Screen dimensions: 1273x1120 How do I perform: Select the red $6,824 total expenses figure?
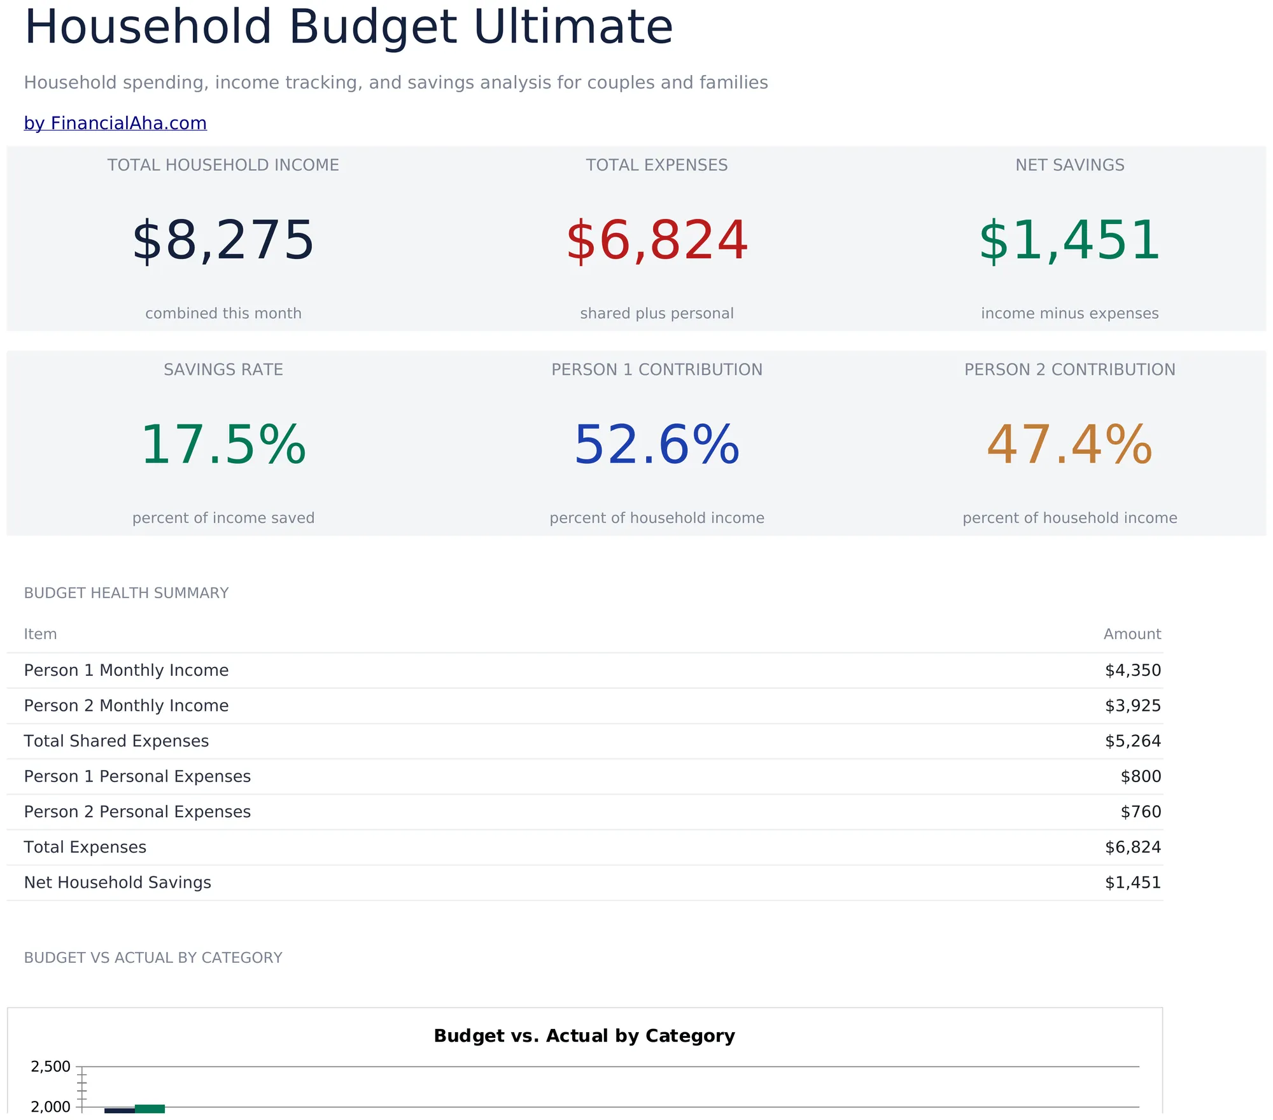(657, 241)
